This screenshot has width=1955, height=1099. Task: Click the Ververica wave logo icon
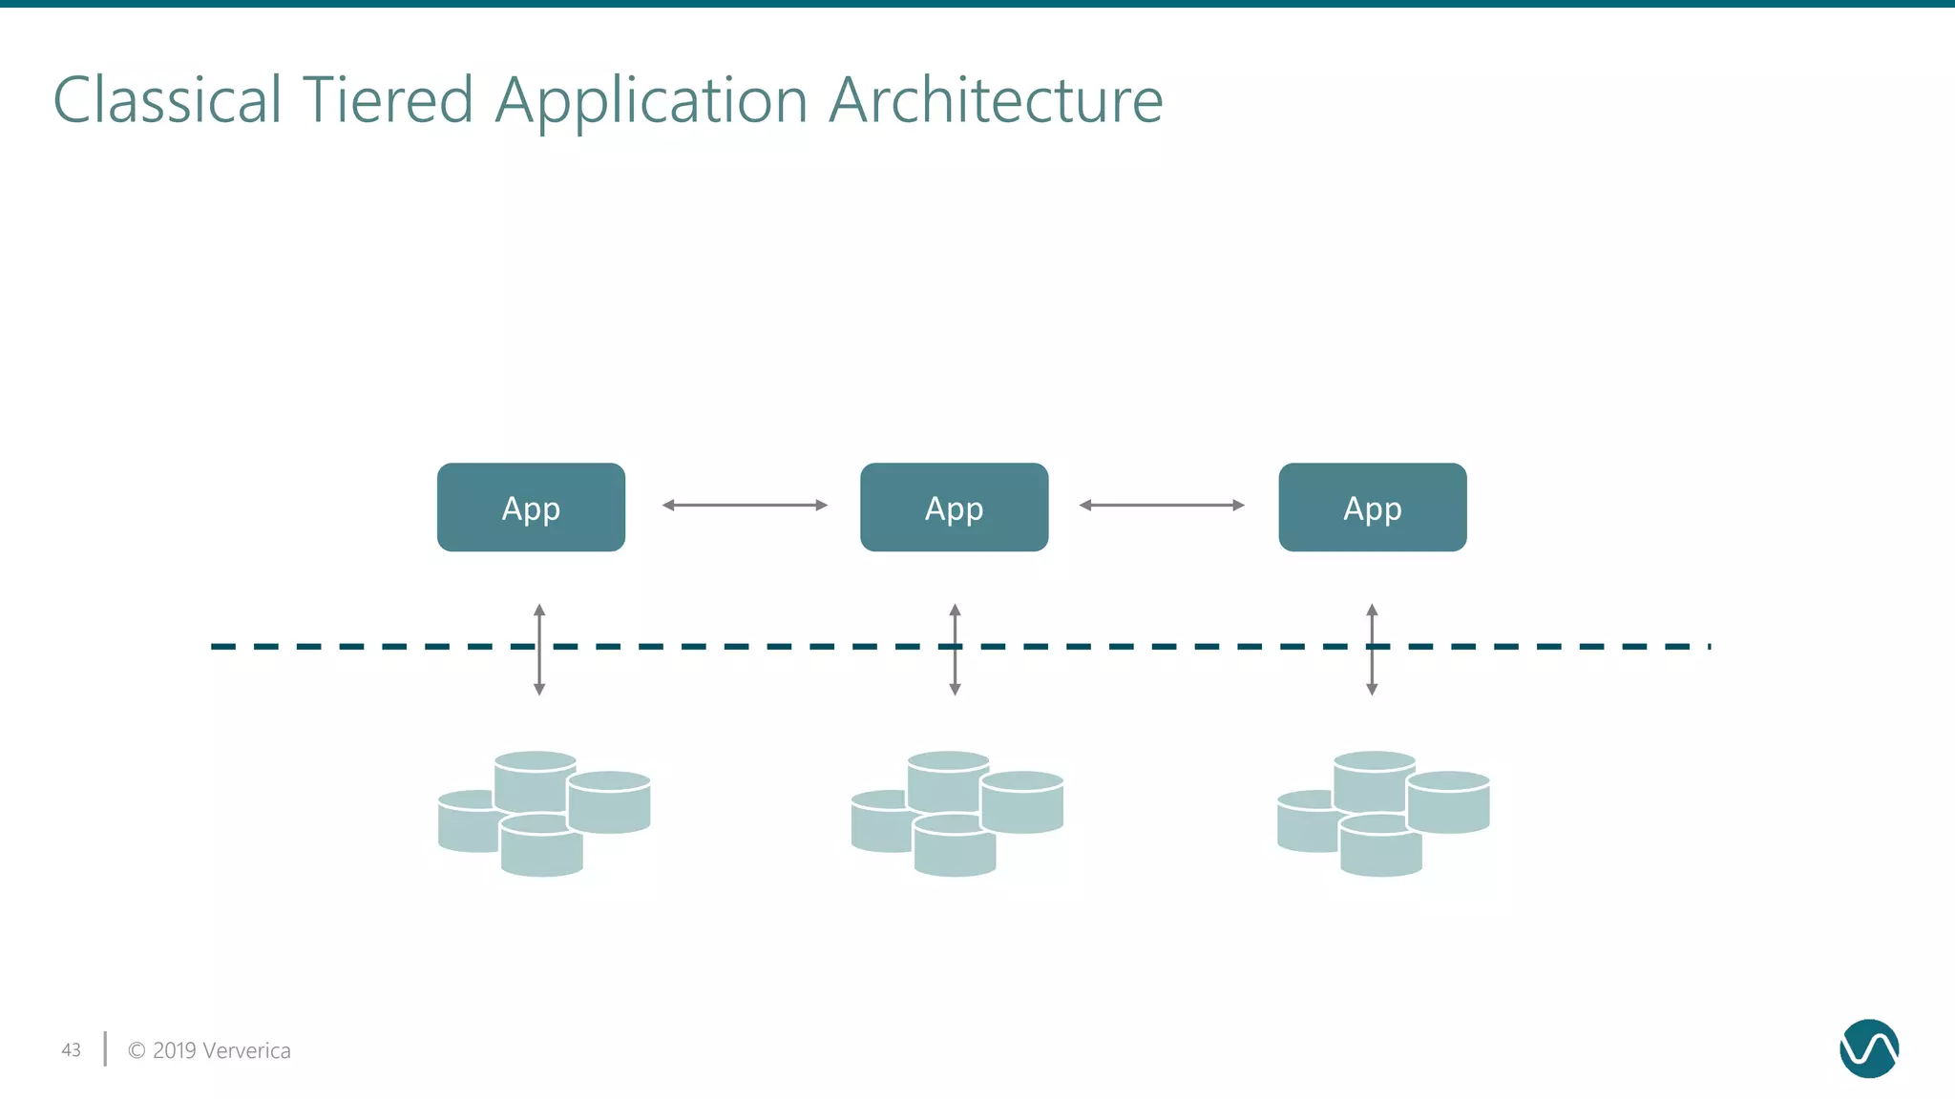coord(1868,1048)
